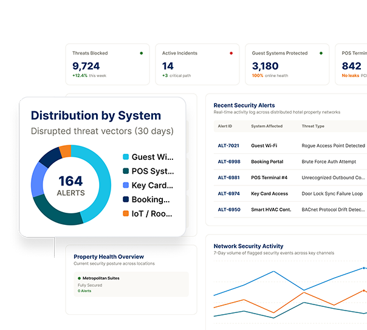Click the orange line in the activity chart

[x=289, y=303]
